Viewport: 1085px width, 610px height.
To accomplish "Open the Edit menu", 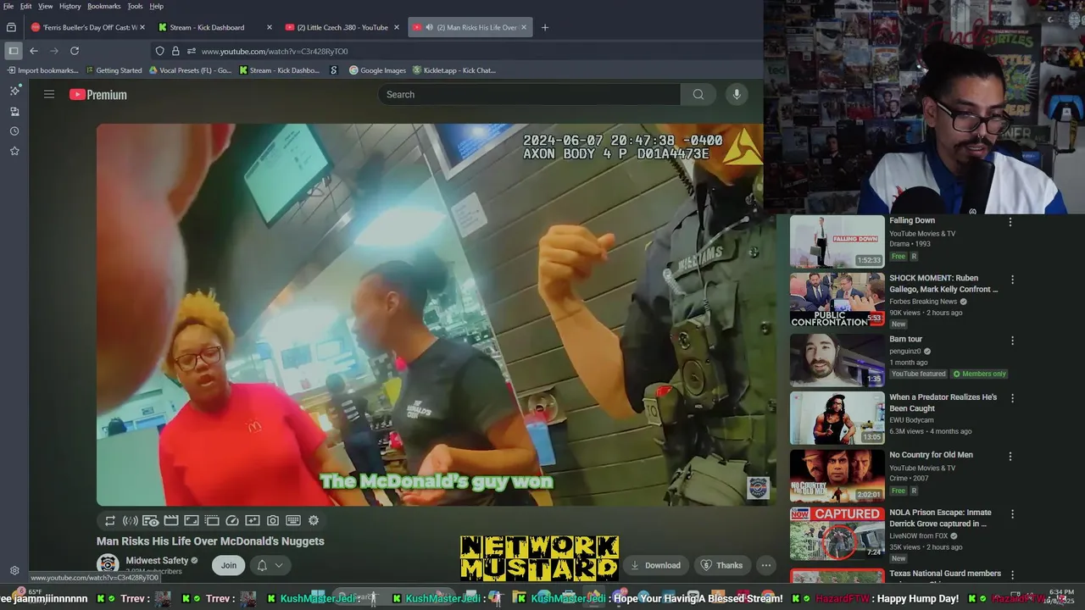I will click(x=26, y=6).
